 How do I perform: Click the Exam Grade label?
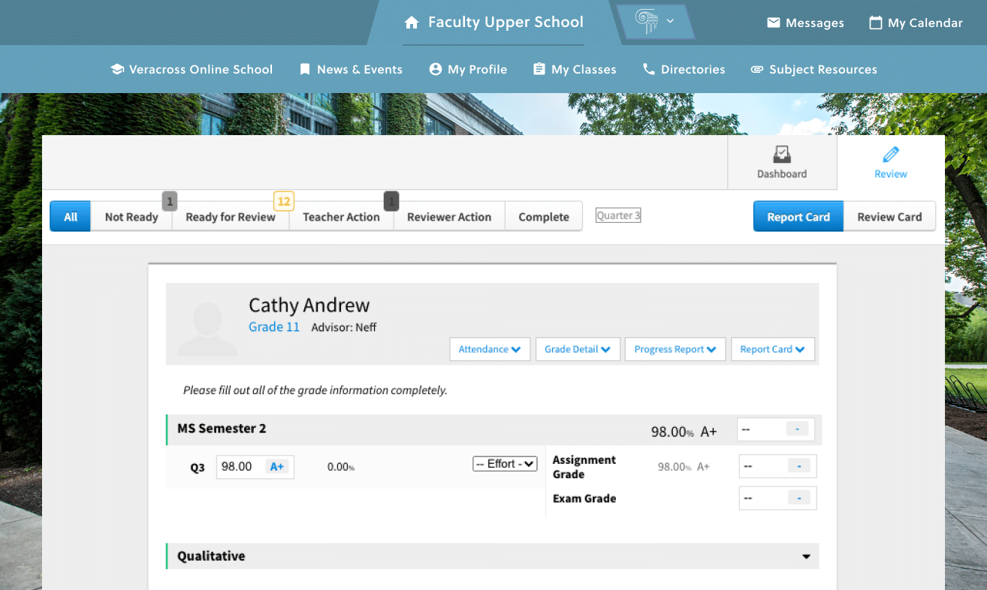pos(584,498)
